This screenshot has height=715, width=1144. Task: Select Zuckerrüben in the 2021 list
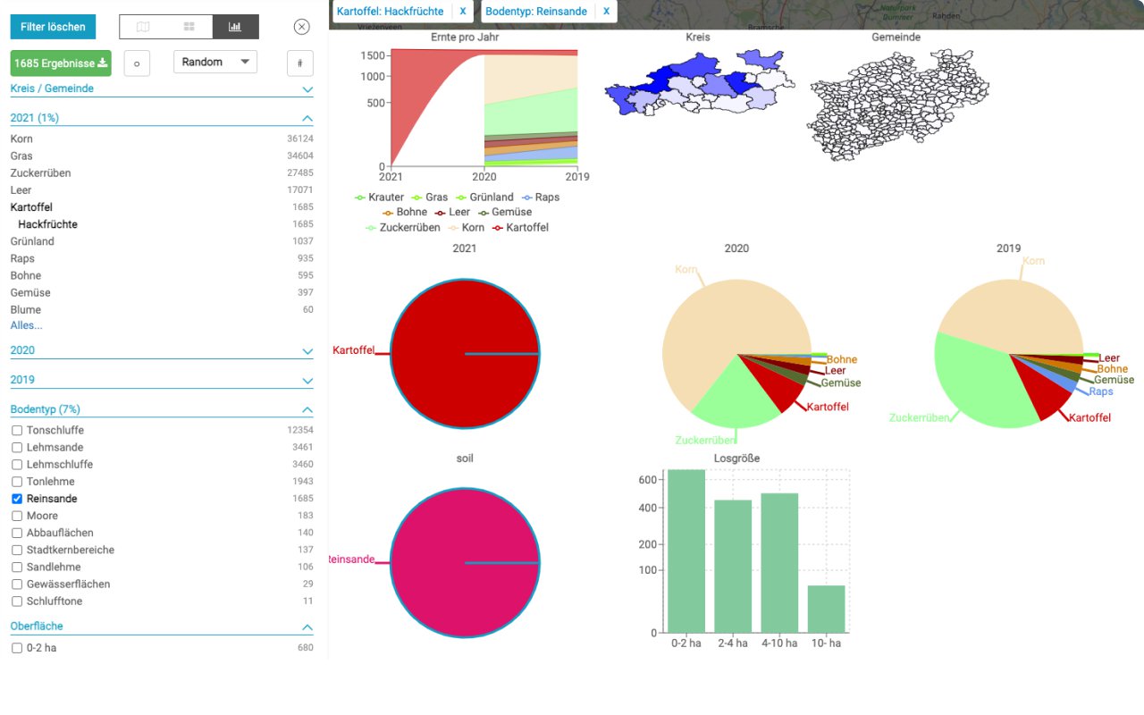coord(162,173)
